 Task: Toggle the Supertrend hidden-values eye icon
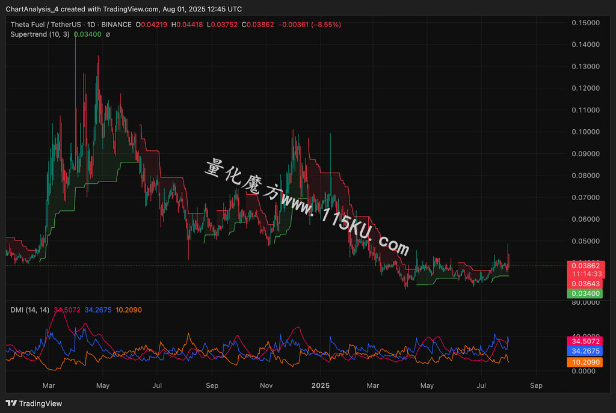click(x=108, y=34)
